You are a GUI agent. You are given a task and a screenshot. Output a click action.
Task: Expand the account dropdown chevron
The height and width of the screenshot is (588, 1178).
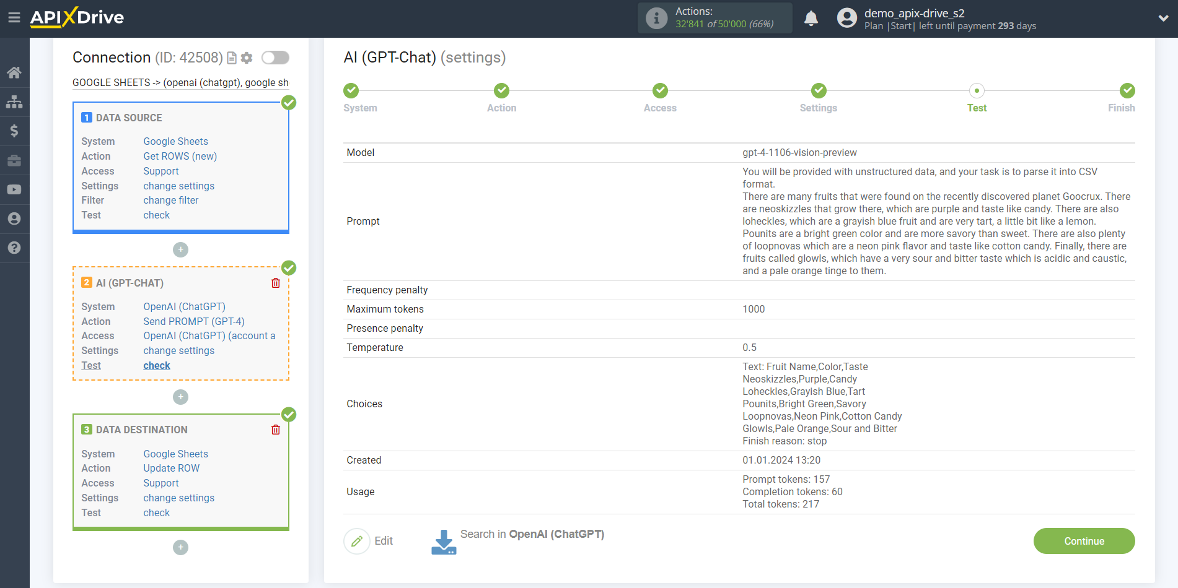1163,19
